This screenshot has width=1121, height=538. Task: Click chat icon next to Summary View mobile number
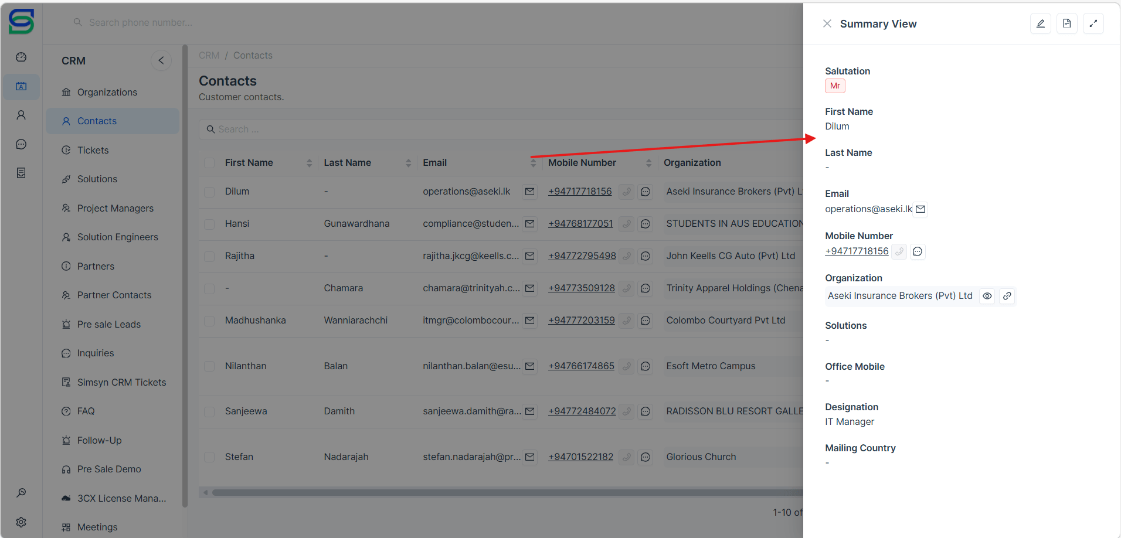click(918, 251)
